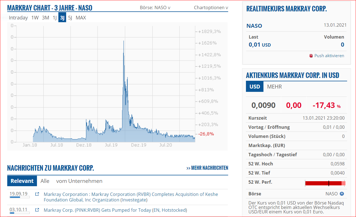The width and height of the screenshot is (356, 217).
Task: Select 1W chart range
Action: 35,18
